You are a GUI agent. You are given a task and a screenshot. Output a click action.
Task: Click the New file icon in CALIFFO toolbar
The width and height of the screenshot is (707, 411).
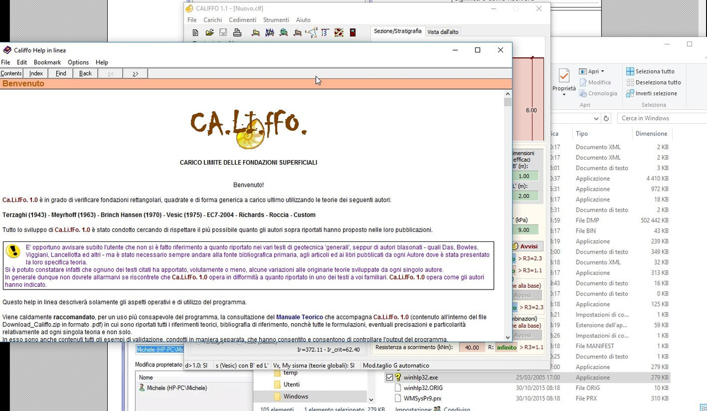(195, 33)
